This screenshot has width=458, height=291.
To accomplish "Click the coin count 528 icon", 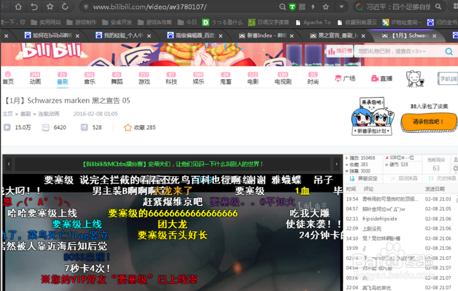I will coord(84,127).
